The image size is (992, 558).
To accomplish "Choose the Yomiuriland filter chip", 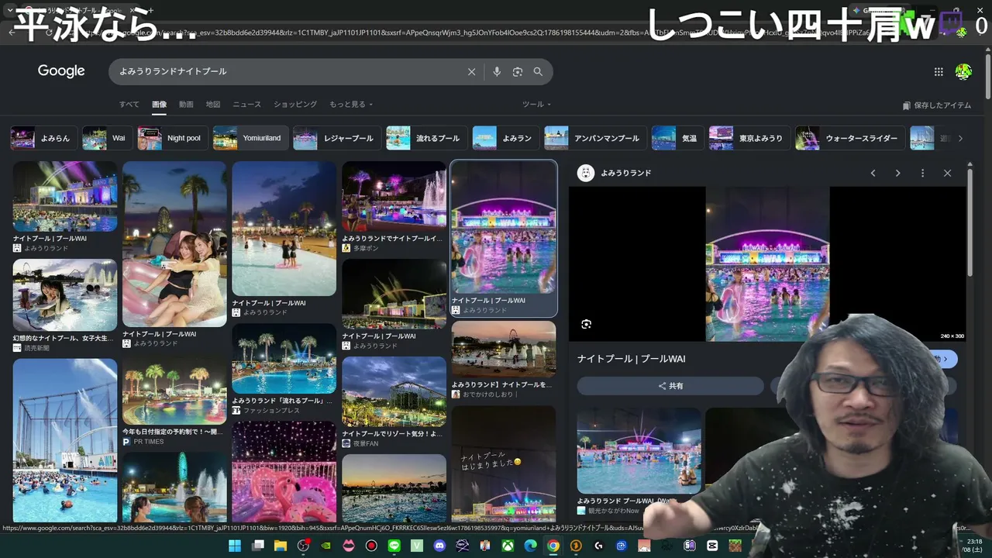I will 250,139.
